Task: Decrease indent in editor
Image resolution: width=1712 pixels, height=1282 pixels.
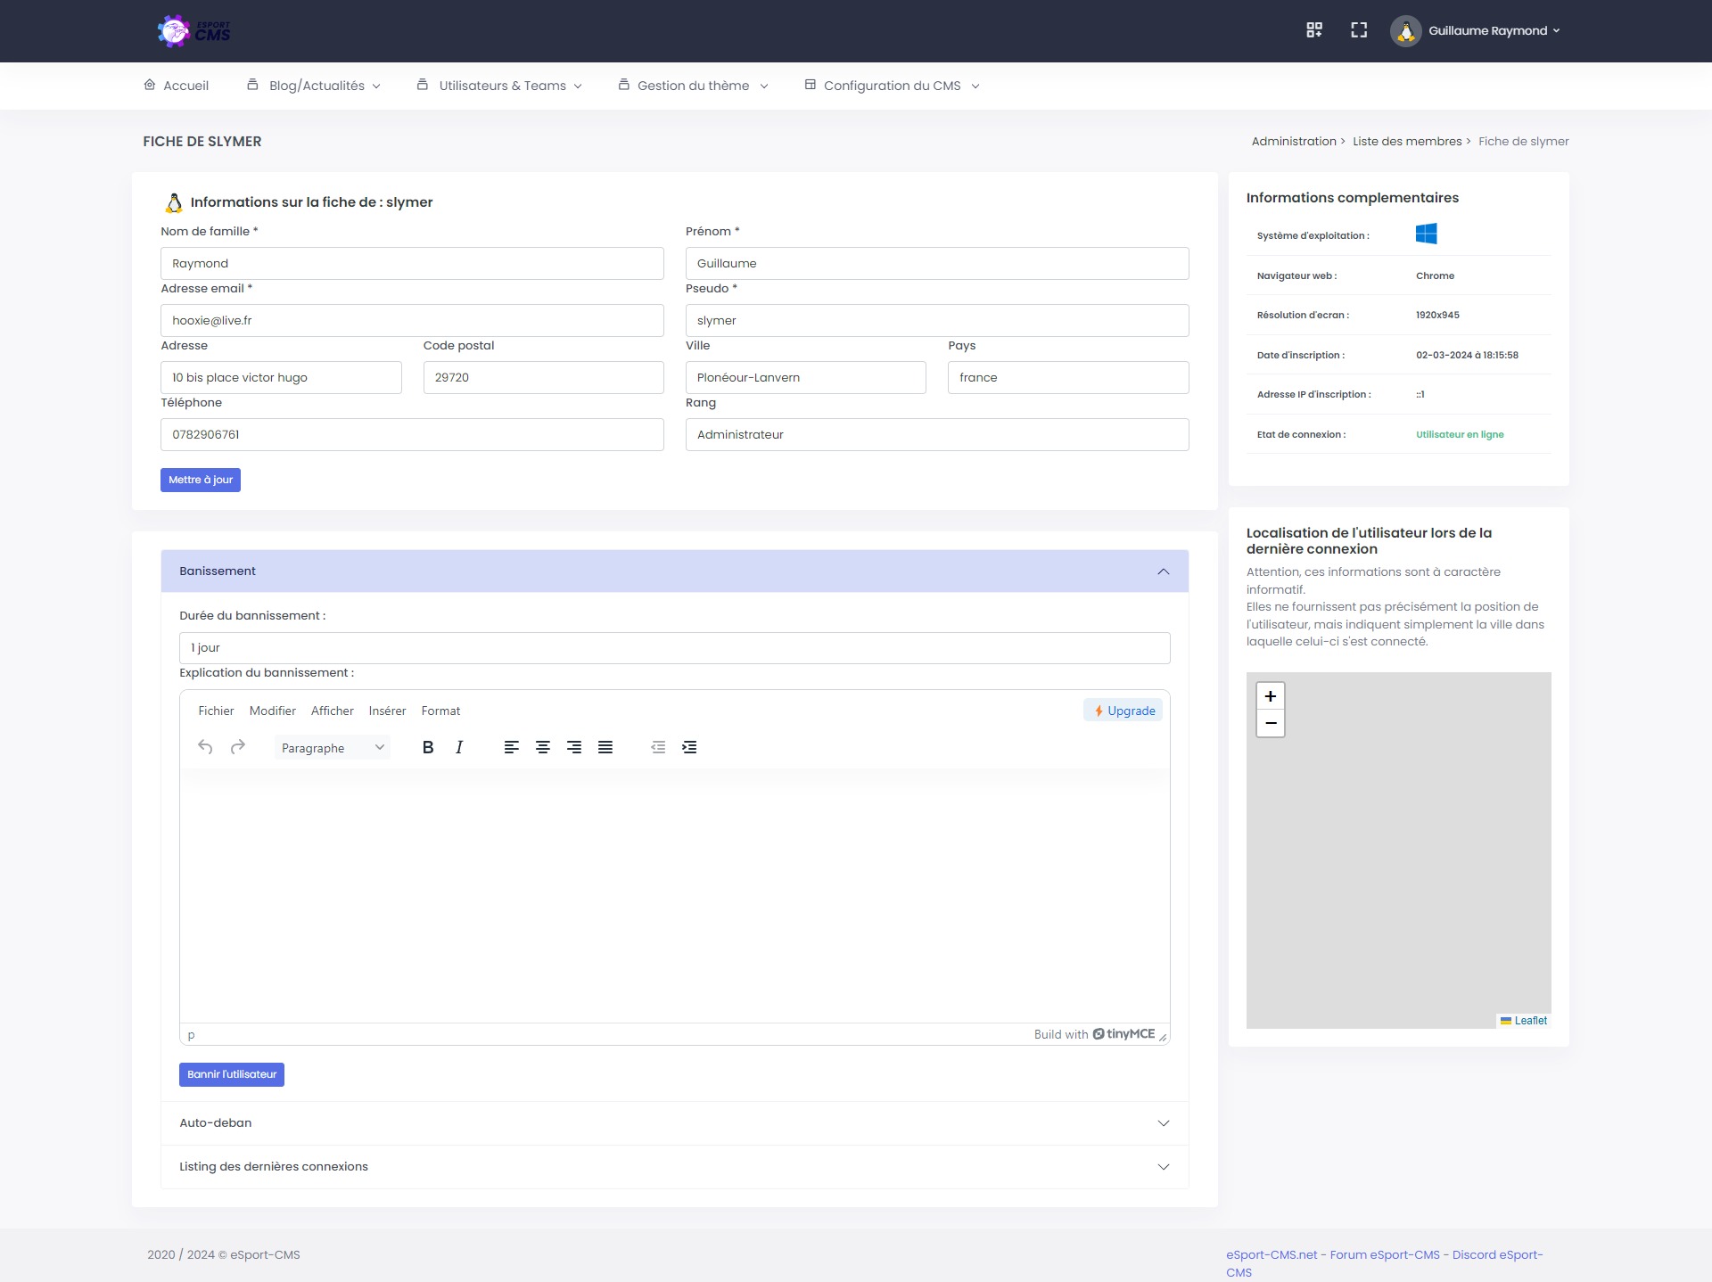Action: coord(658,747)
